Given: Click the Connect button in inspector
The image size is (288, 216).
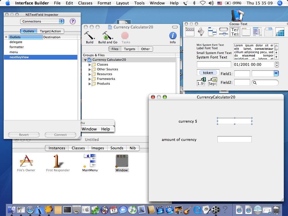Looking at the screenshot, I should pyautogui.click(x=60, y=135).
